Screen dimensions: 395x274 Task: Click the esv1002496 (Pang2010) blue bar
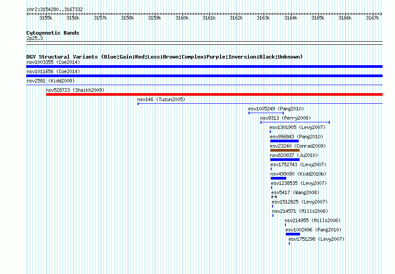click(x=292, y=234)
